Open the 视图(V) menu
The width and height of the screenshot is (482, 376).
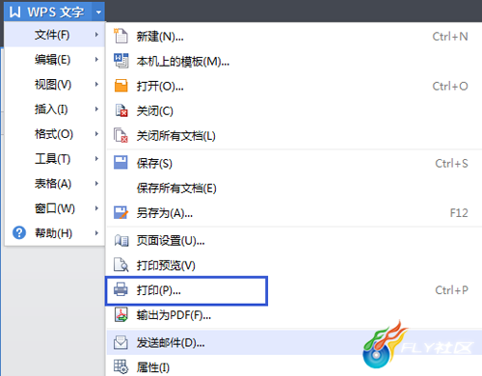pyautogui.click(x=55, y=84)
